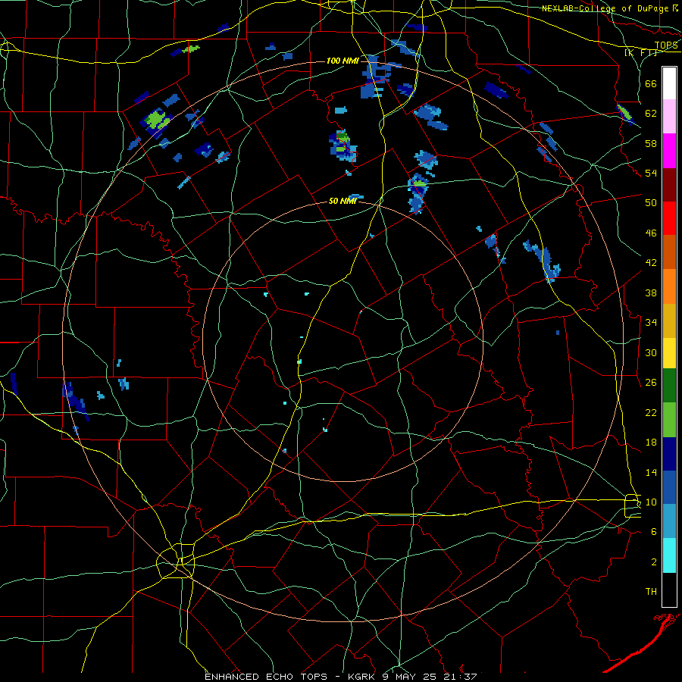Click the dark green legend swatch
This screenshot has height=682, width=682.
click(669, 386)
